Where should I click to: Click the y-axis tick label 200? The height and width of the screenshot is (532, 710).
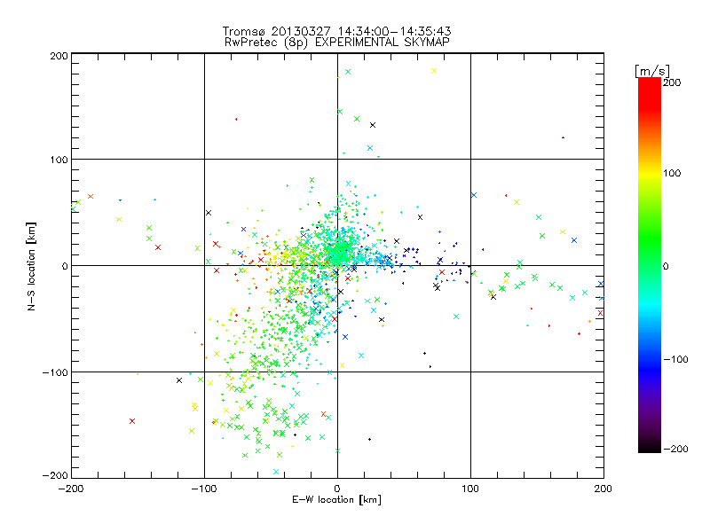coord(59,56)
